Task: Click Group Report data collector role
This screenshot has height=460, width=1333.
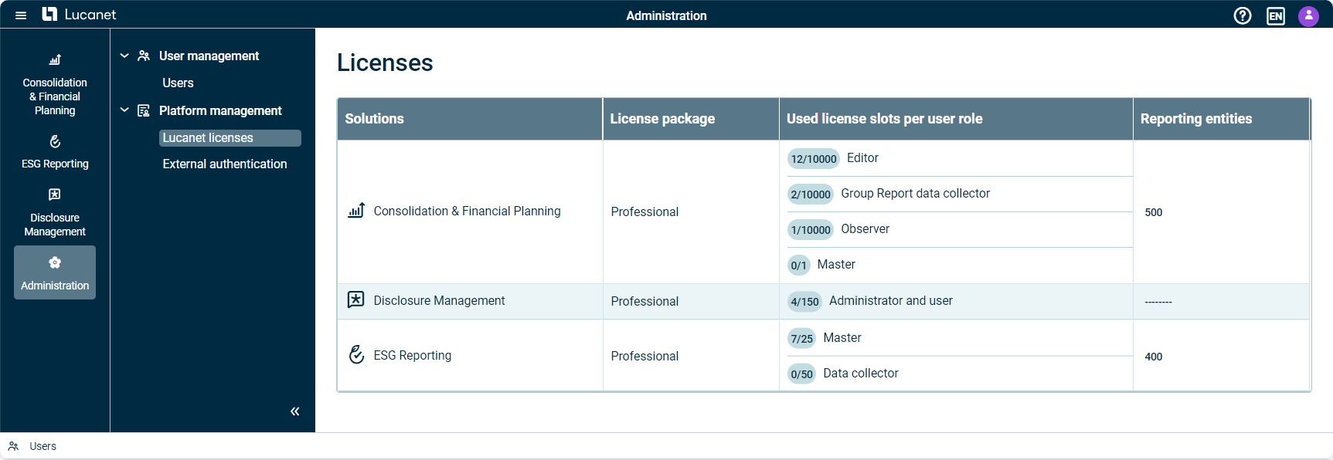Action: tap(915, 194)
